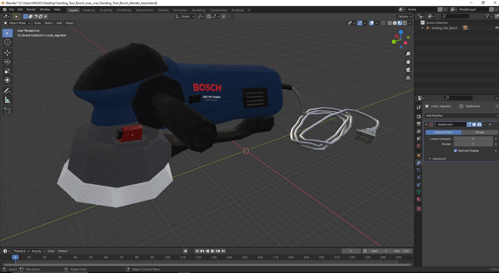This screenshot has height=273, width=499.
Task: Open the Scene properties tab
Action: pos(419,139)
